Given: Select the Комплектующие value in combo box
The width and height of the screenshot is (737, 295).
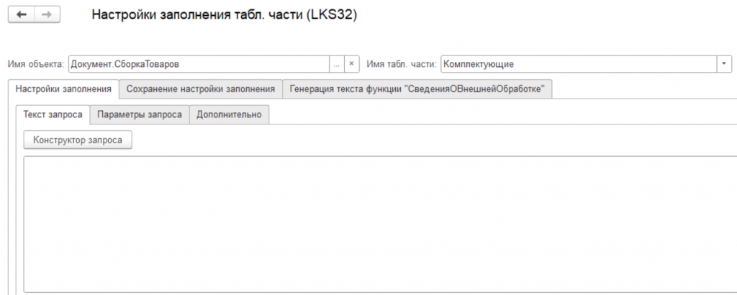Looking at the screenshot, I should (x=479, y=64).
